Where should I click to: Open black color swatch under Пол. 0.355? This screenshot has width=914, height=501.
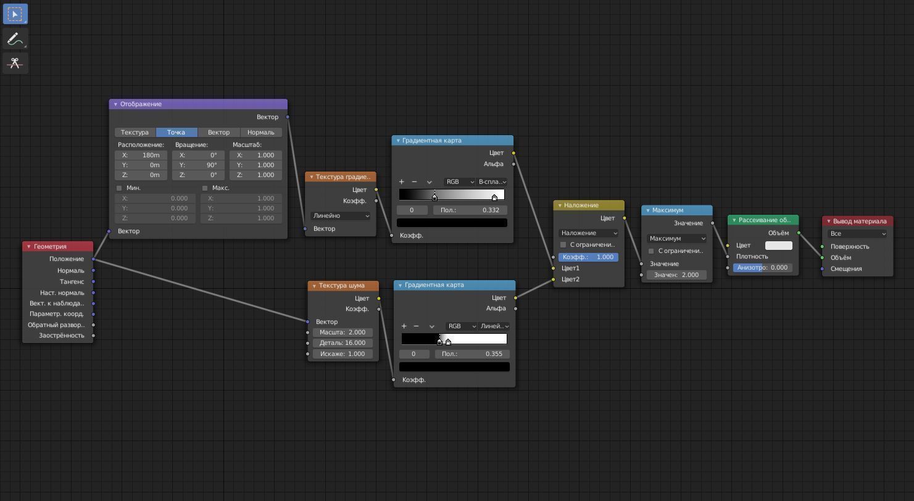click(454, 366)
